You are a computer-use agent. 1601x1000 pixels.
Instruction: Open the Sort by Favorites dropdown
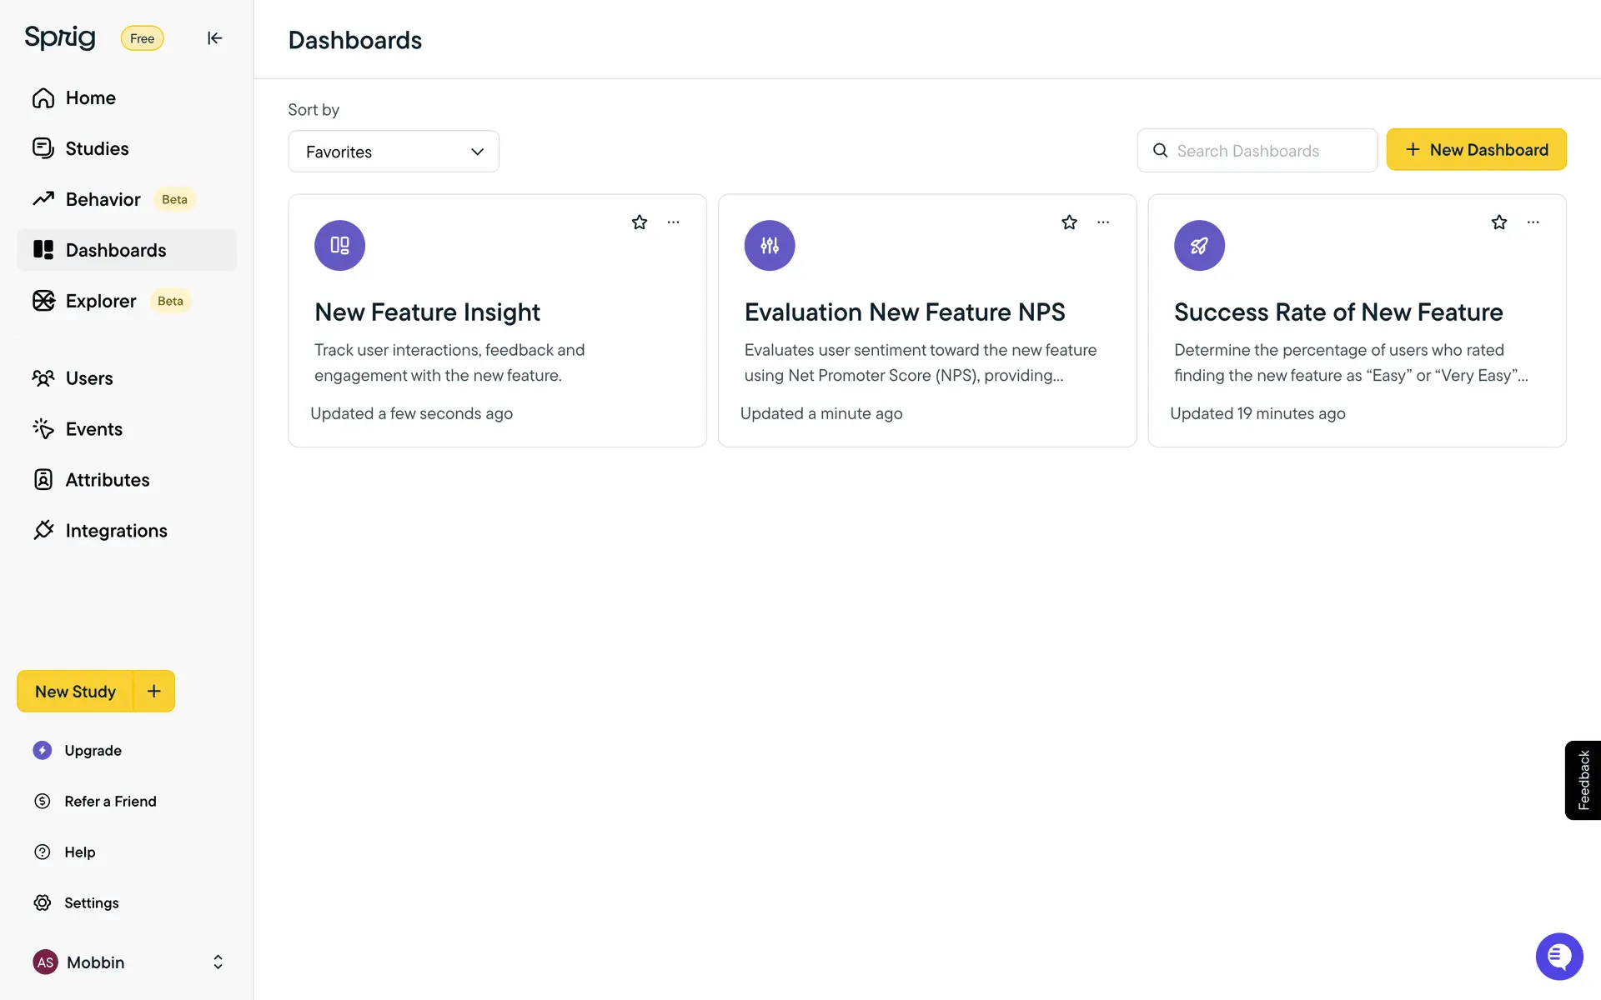[x=394, y=152]
